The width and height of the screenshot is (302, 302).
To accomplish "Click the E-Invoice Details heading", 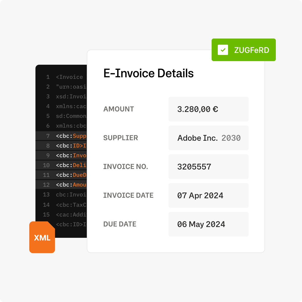I will [148, 73].
